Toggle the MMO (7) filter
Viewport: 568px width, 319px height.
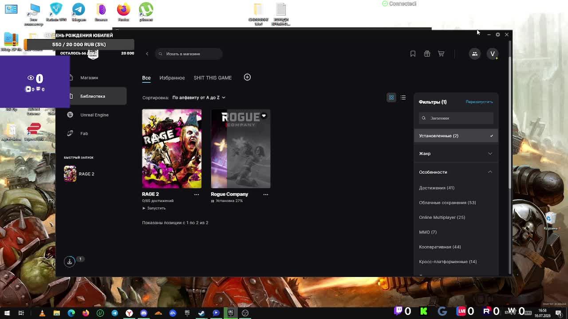tap(428, 232)
